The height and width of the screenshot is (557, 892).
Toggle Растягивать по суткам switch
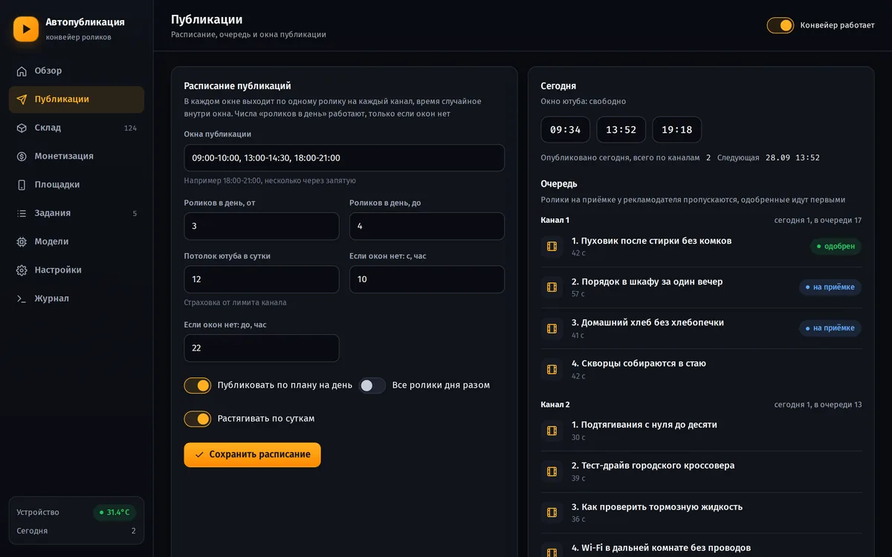click(x=198, y=419)
